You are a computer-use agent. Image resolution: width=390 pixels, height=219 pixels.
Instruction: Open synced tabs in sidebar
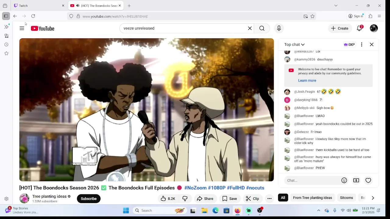pyautogui.click(x=6, y=36)
